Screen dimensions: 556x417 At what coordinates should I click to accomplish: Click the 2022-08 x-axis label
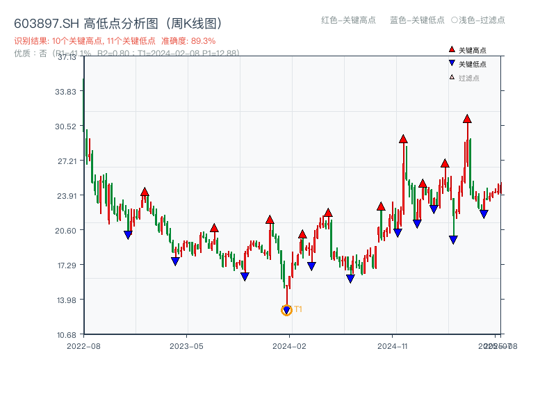click(x=83, y=346)
